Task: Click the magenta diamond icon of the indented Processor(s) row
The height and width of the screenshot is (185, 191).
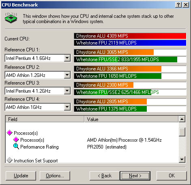Action: point(16,139)
